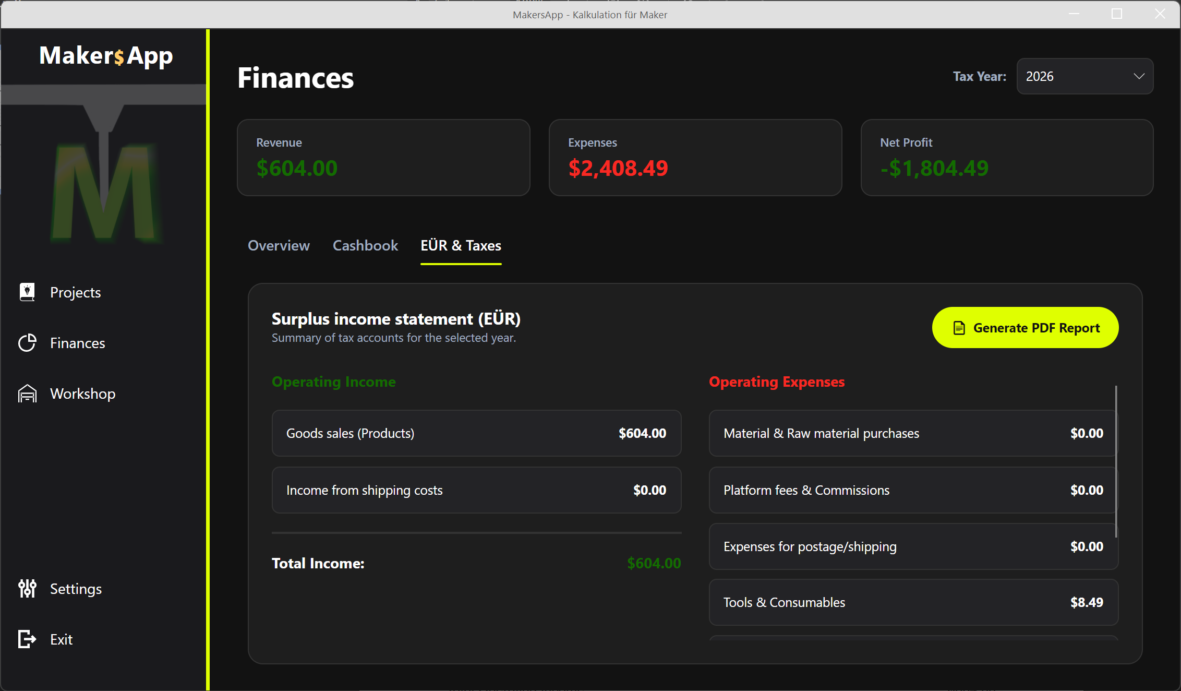Select the Goods sales (Products) row
1181x691 pixels.
(x=476, y=433)
